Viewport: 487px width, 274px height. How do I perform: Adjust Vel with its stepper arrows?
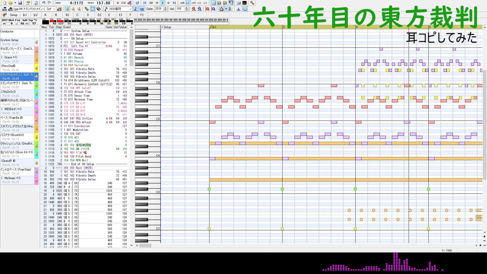tap(186, 9)
